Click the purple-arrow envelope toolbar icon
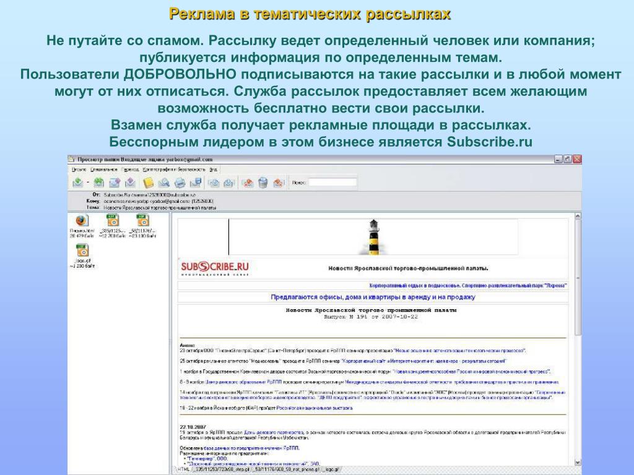This screenshot has width=634, height=475. (x=130, y=182)
